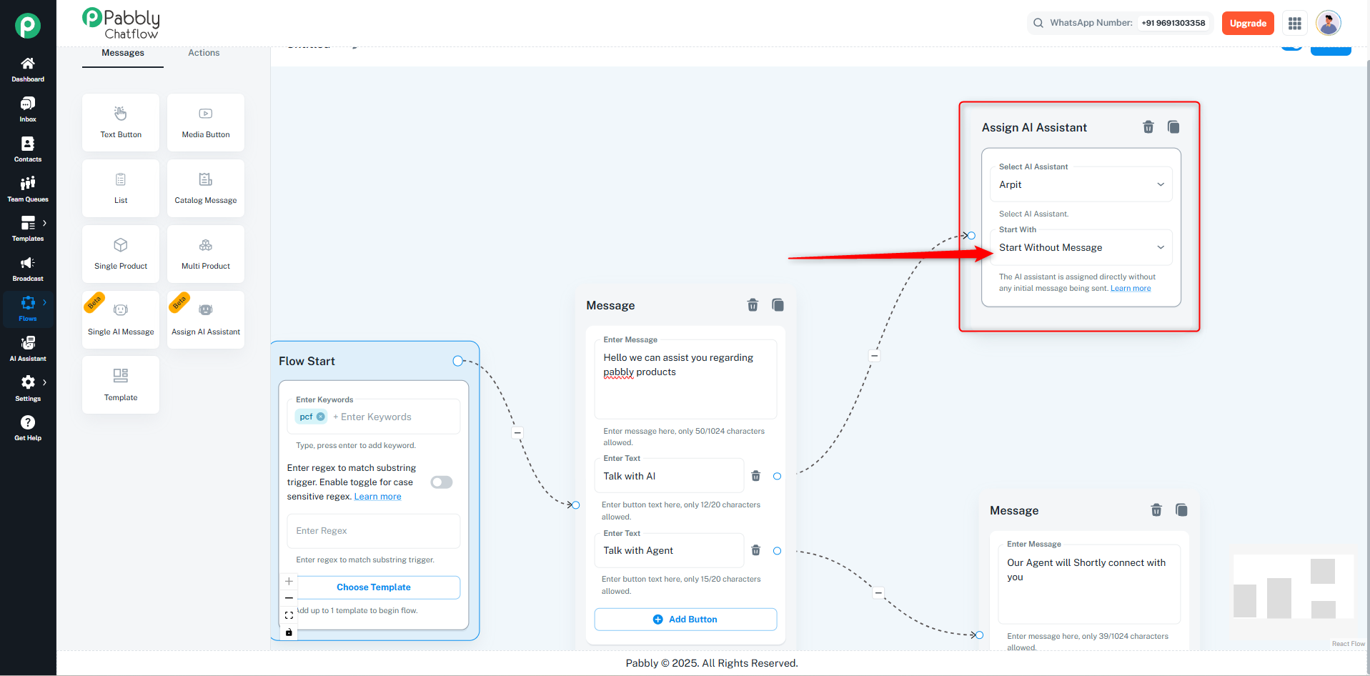
Task: Open AI Assistant sidebar item
Action: 28,349
